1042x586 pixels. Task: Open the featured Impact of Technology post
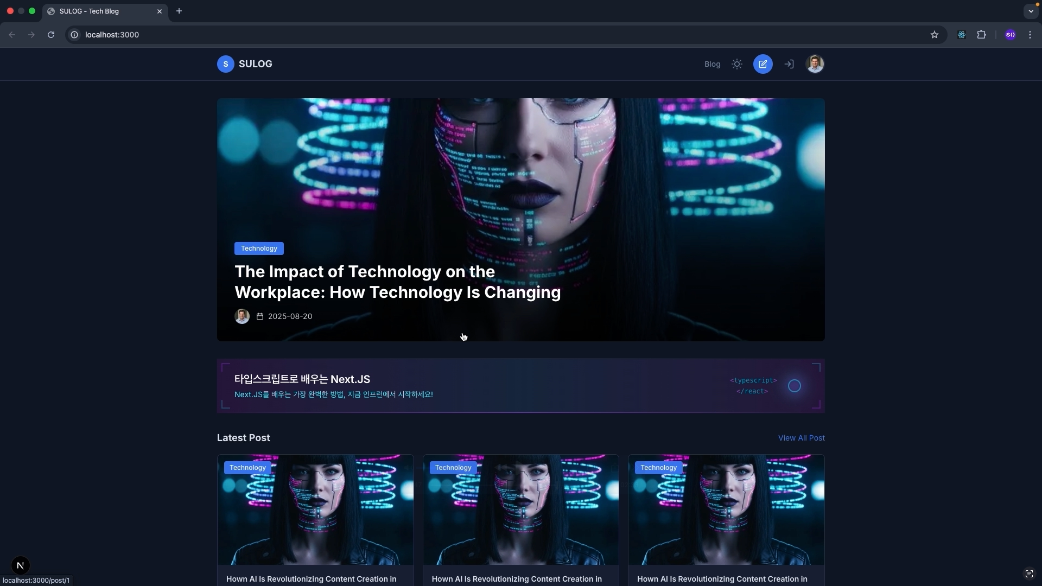click(397, 282)
